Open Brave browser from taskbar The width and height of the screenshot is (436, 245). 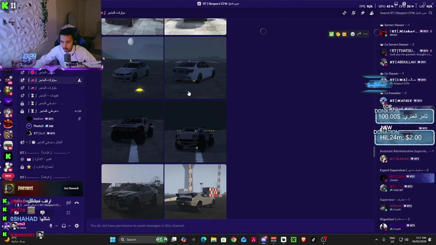pos(303,240)
